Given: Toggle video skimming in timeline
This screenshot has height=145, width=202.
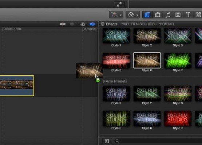Looking at the screenshot, I should coord(63,24).
